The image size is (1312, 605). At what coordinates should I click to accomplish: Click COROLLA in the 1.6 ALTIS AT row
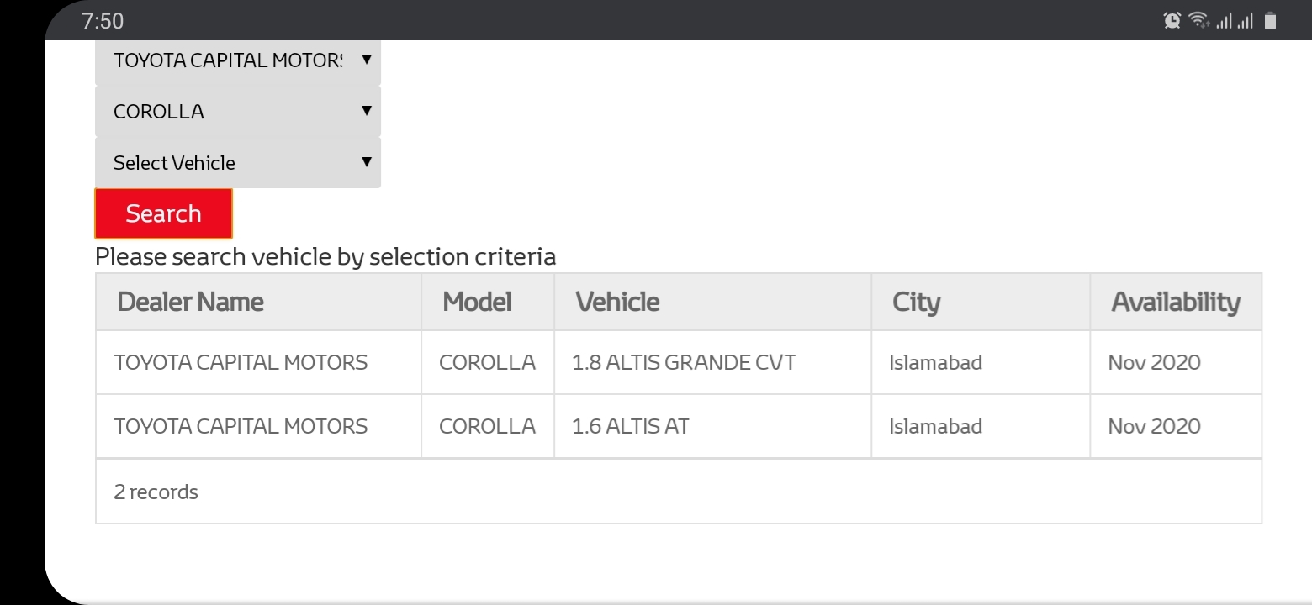[x=487, y=426]
